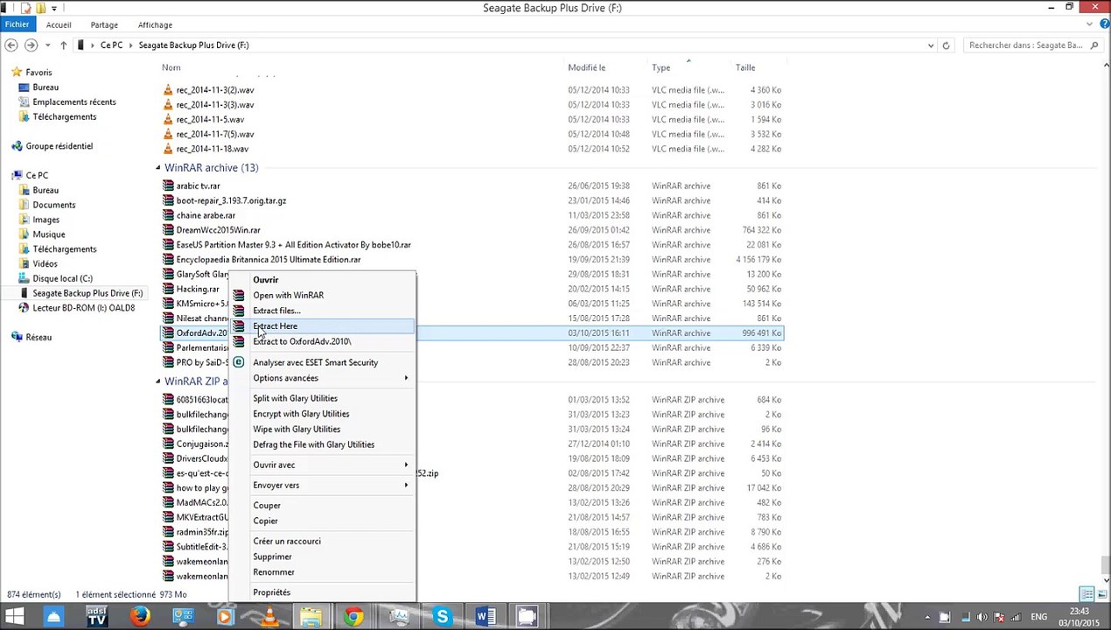Sort by the Nom column header

[x=171, y=67]
